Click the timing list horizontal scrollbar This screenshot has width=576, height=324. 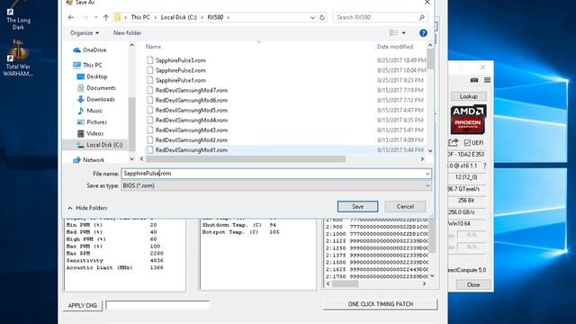345,283
